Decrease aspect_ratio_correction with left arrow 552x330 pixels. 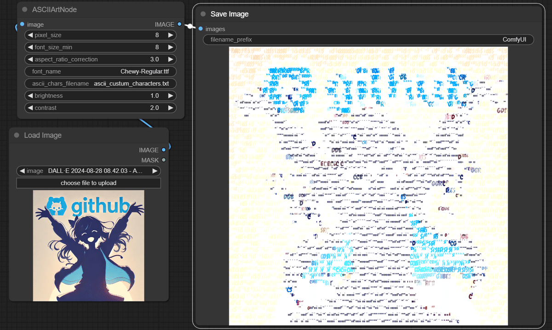pos(30,59)
